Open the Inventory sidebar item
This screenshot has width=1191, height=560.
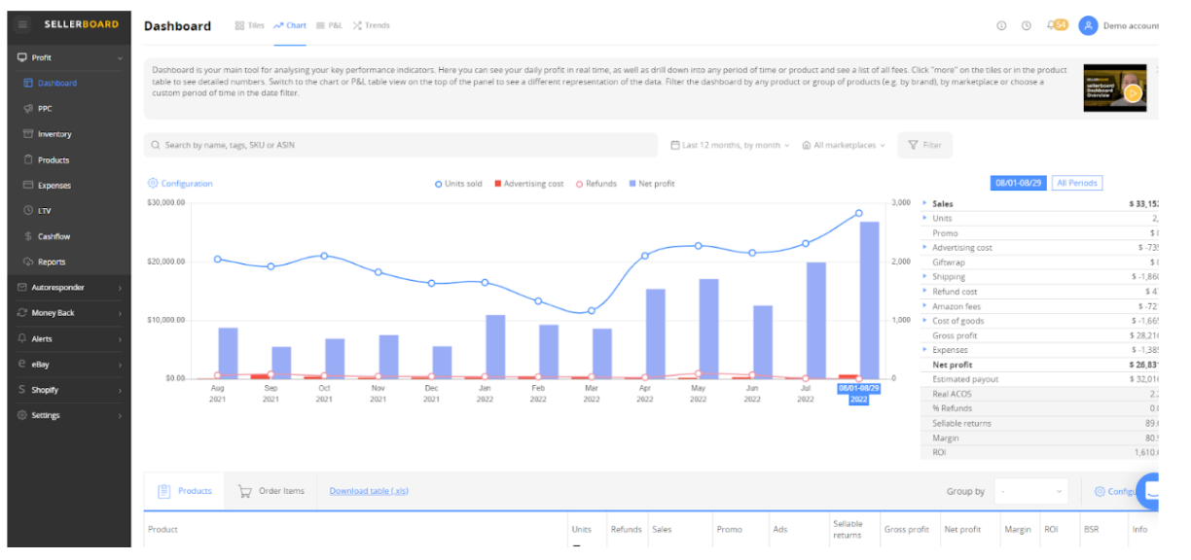pos(54,134)
